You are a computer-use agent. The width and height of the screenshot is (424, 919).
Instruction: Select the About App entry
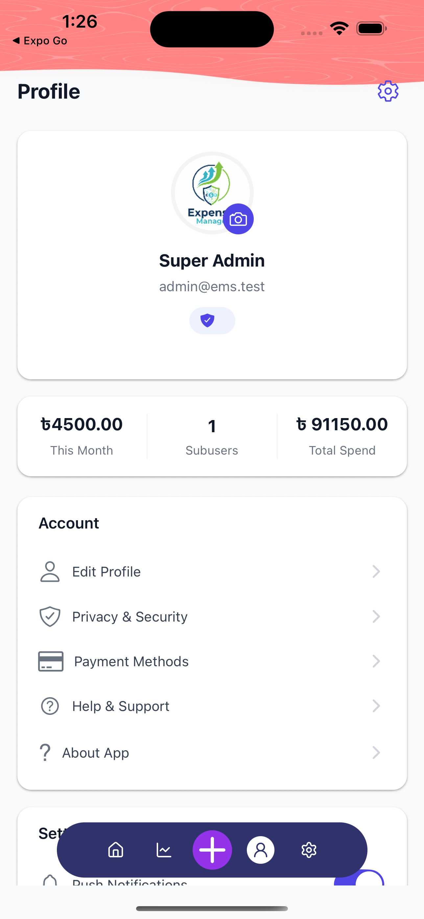(96, 752)
